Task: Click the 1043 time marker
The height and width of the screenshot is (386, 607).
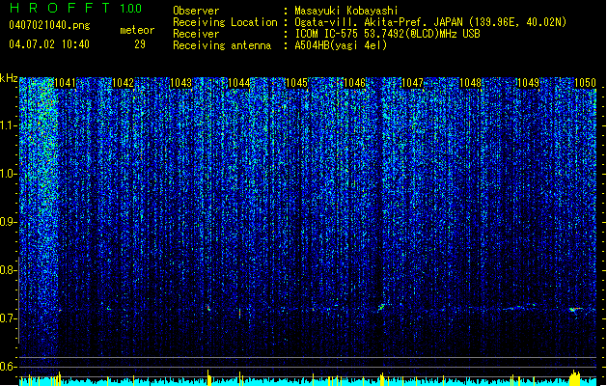Action: [x=180, y=83]
